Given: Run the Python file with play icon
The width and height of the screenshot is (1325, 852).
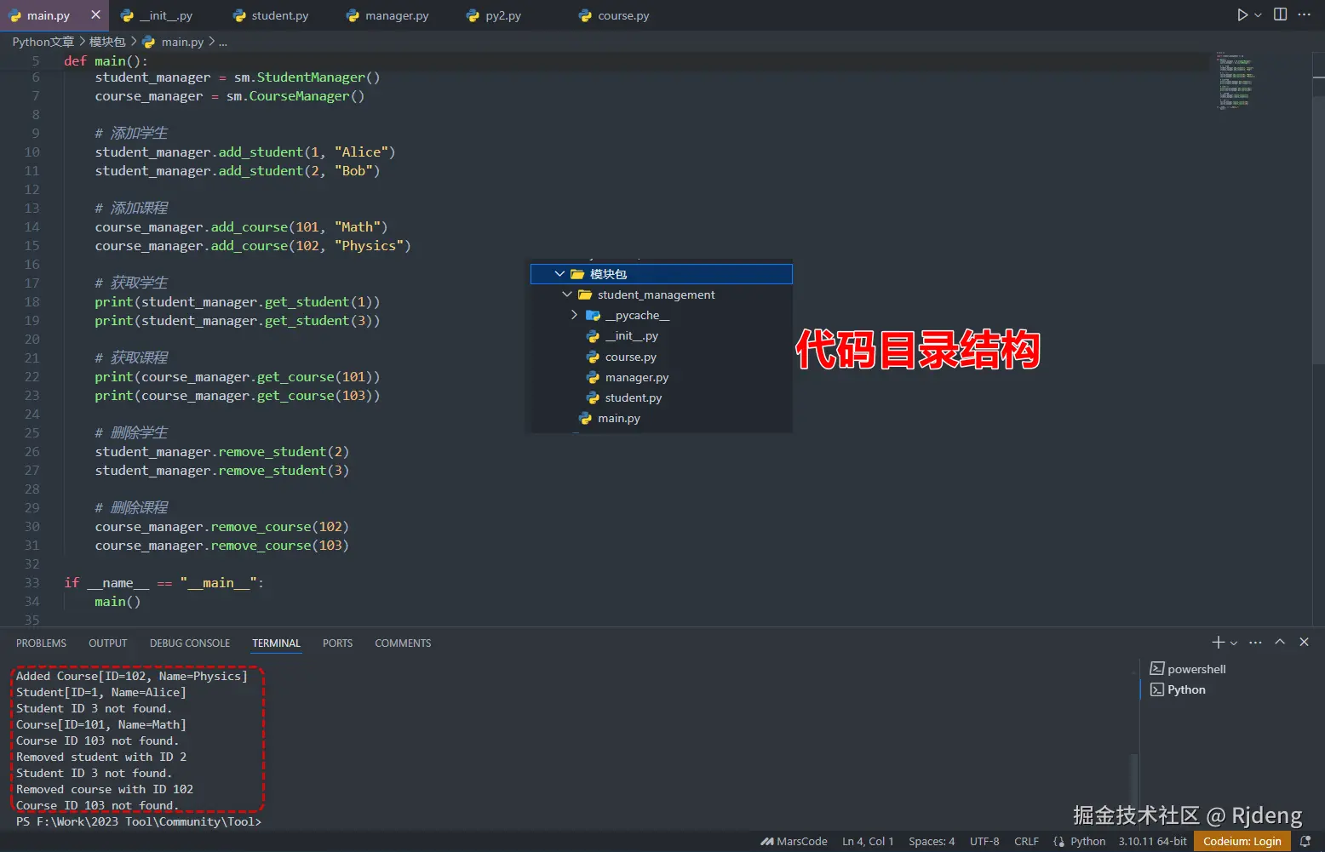Looking at the screenshot, I should tap(1242, 14).
